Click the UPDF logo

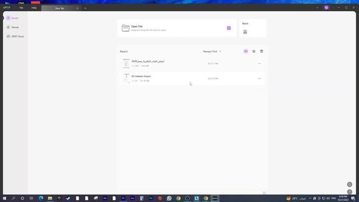pyautogui.click(x=7, y=7)
